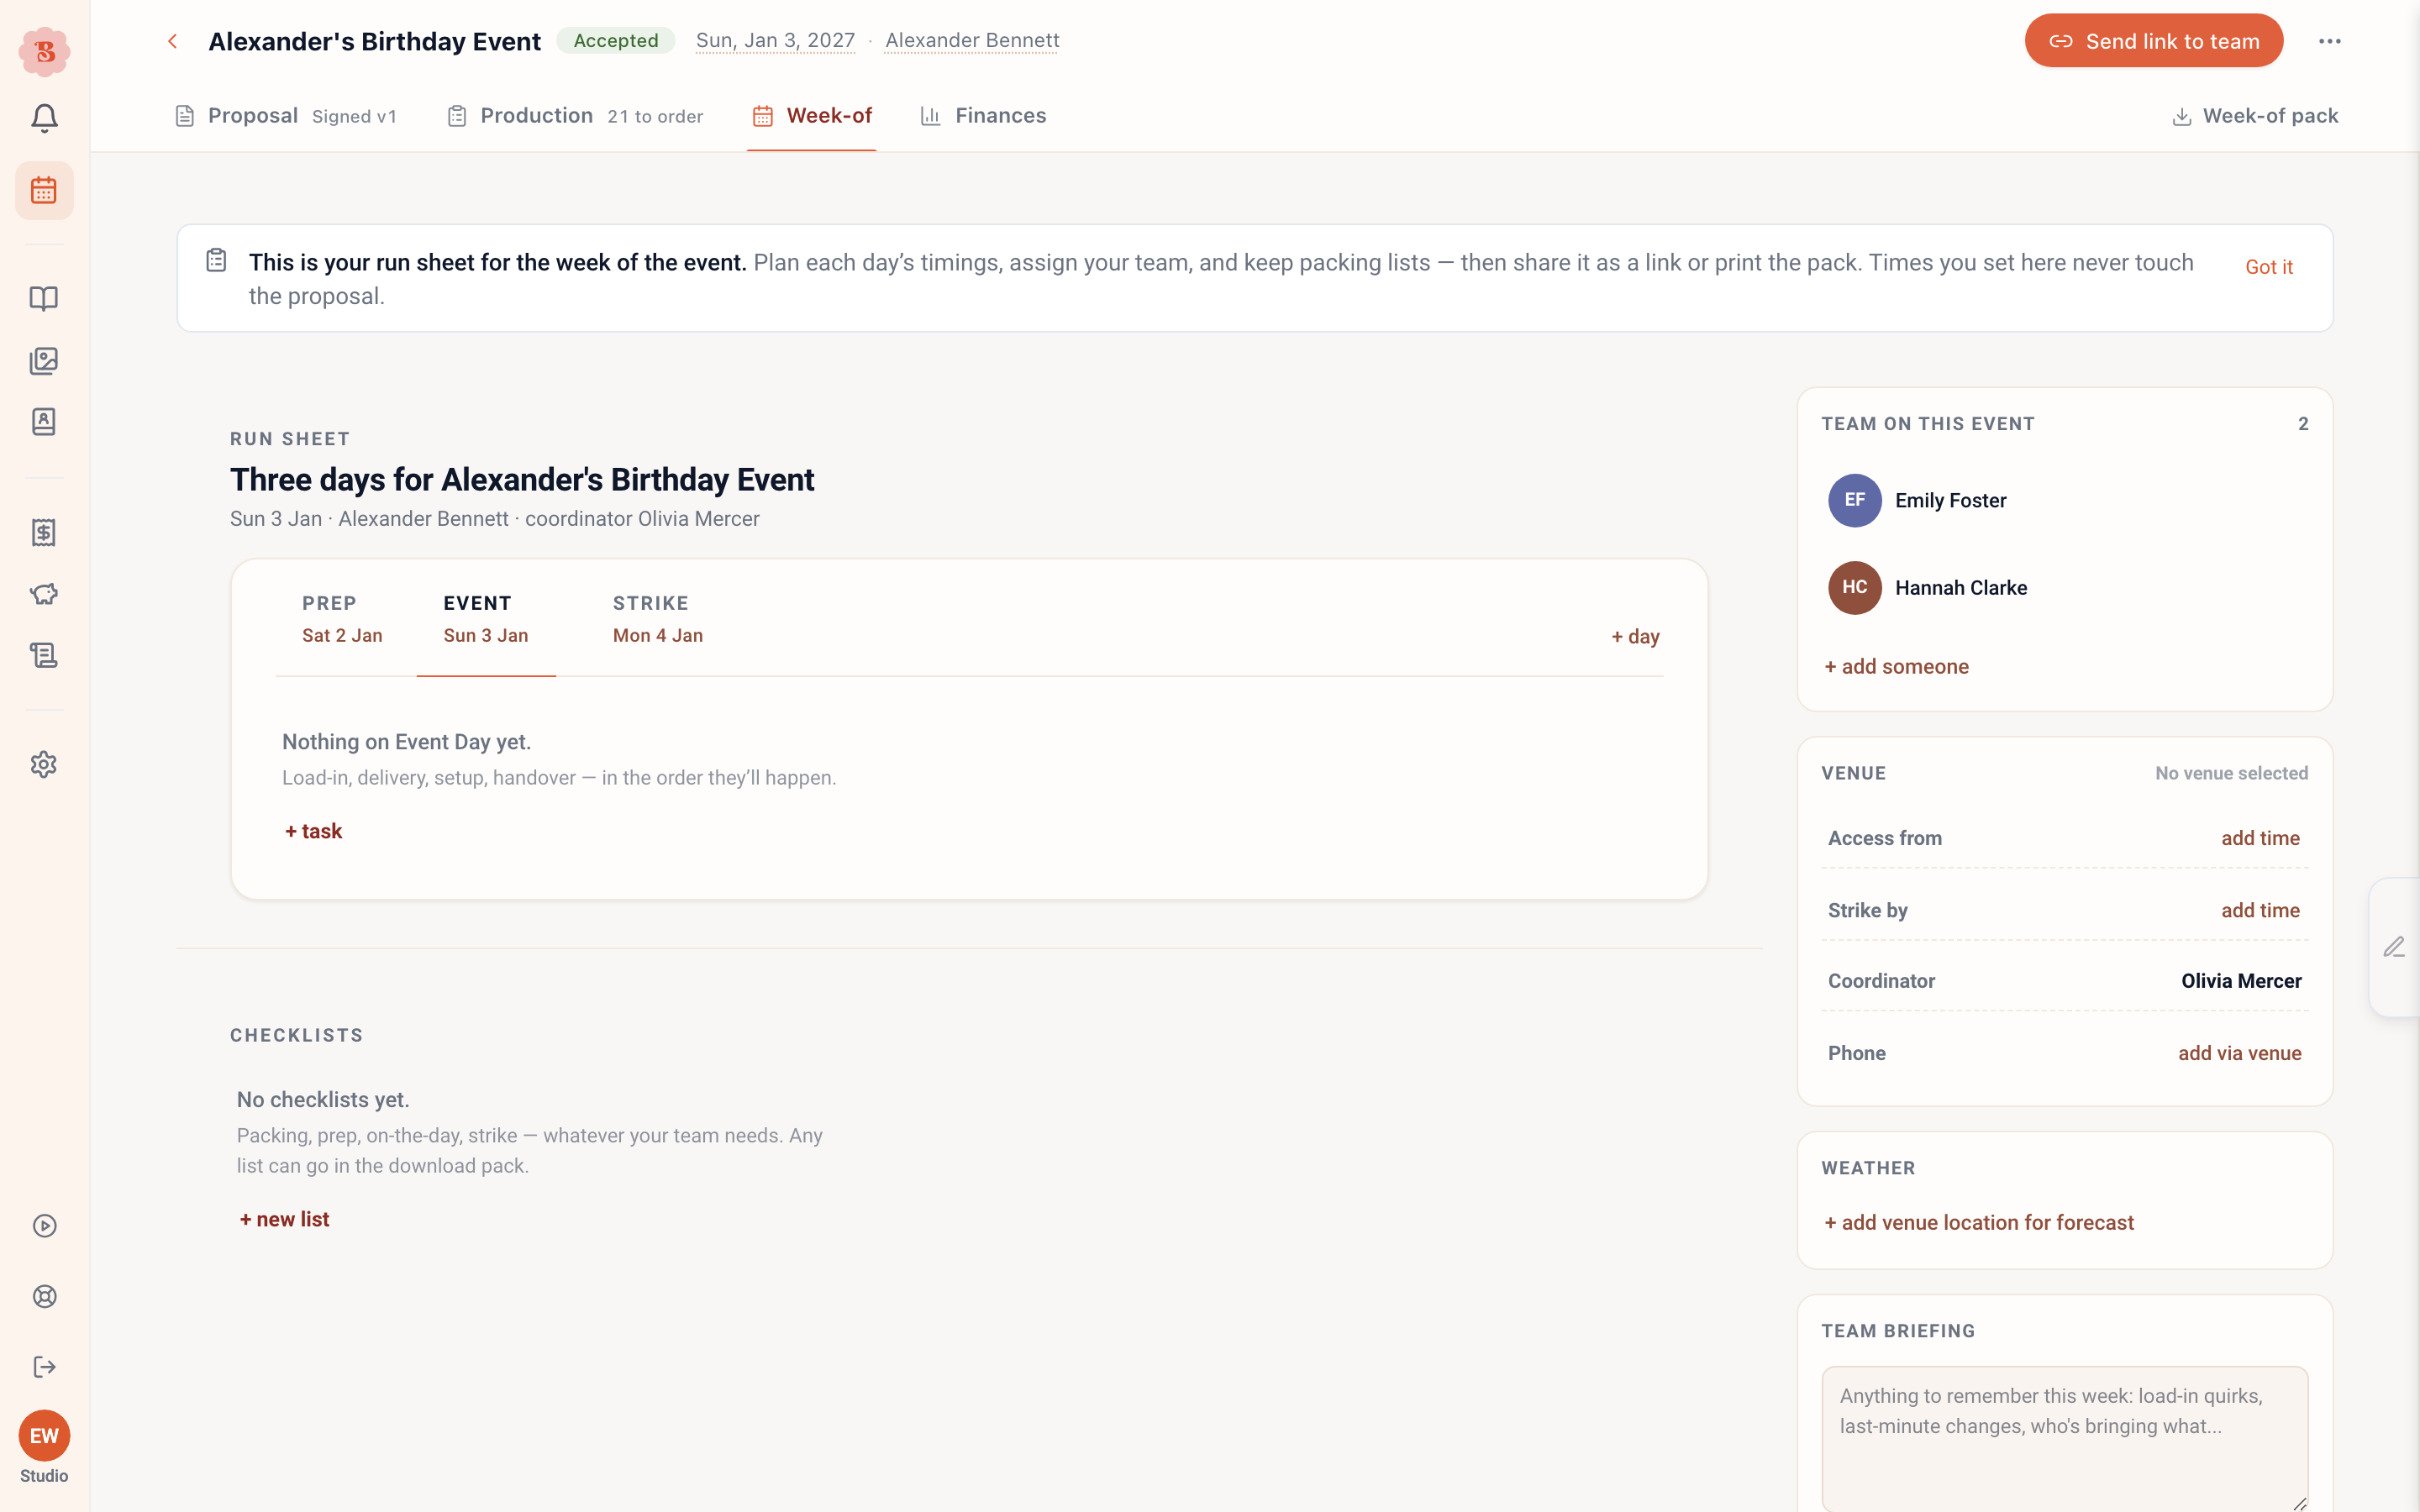Open the dollar invoice sidebar icon
The image size is (2420, 1512).
point(44,533)
